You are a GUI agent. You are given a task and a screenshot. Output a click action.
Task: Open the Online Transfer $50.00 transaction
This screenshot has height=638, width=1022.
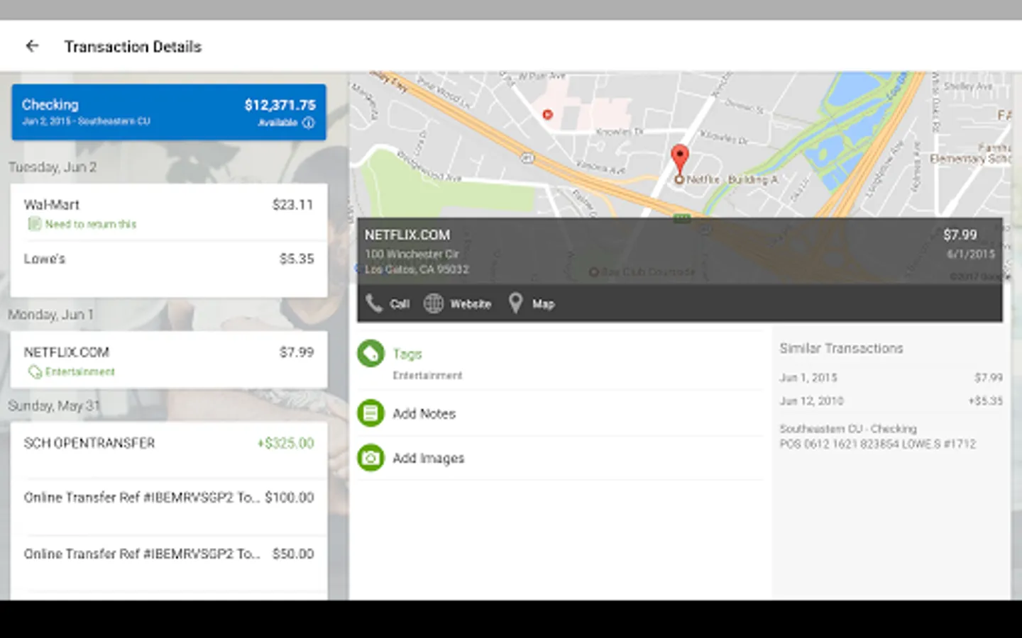169,562
